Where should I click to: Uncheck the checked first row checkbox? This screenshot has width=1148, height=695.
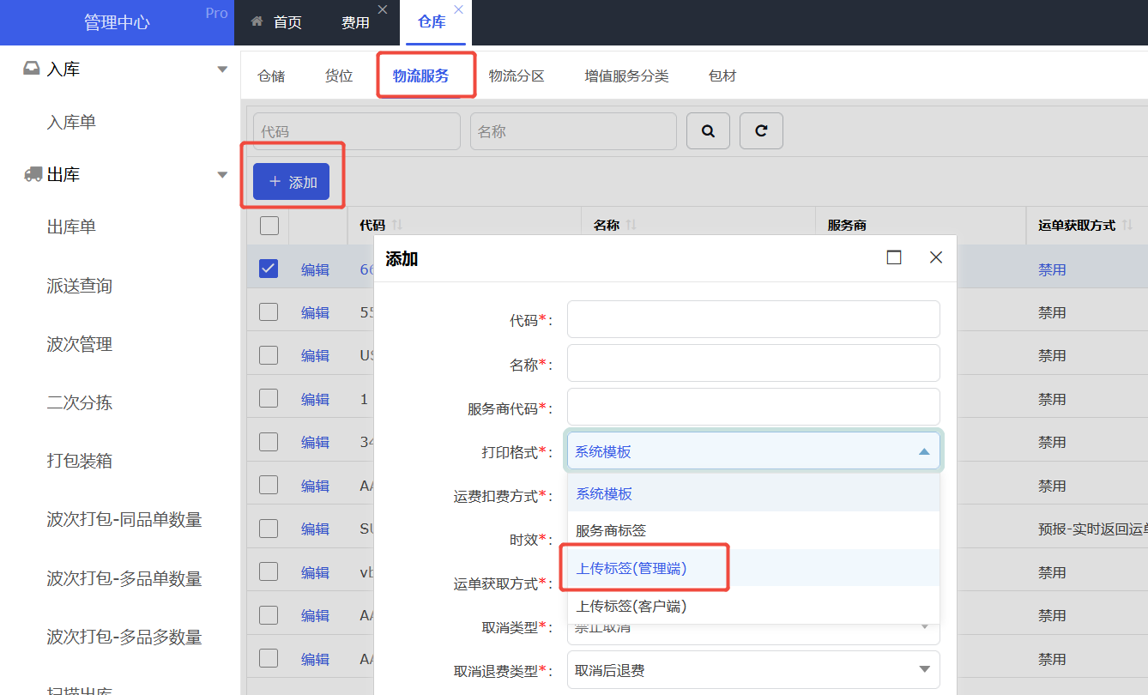coord(269,269)
